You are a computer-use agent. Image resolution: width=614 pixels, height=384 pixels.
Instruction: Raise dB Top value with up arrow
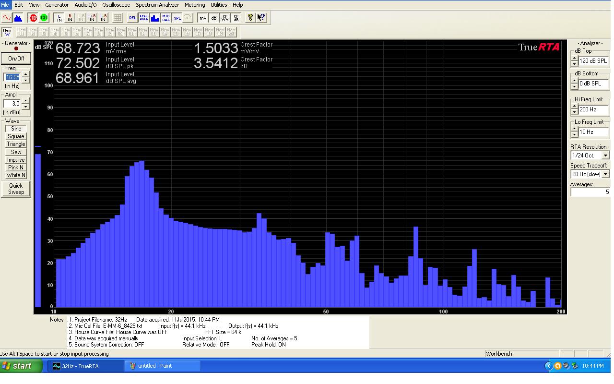[x=574, y=58]
